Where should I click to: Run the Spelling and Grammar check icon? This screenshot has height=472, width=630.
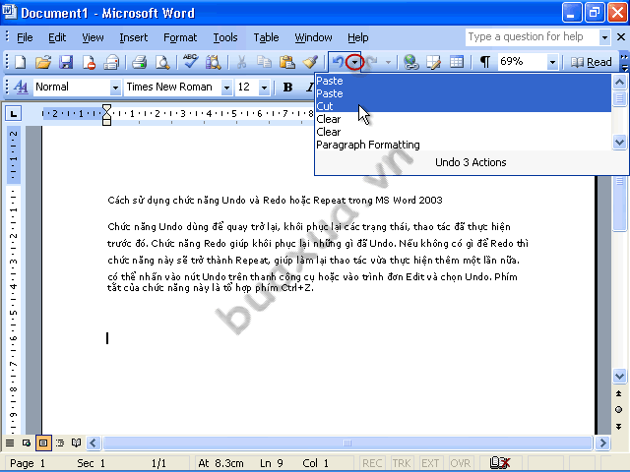pyautogui.click(x=190, y=62)
